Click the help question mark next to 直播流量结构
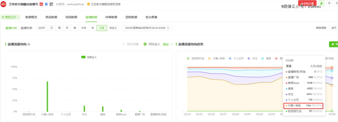 29,44
